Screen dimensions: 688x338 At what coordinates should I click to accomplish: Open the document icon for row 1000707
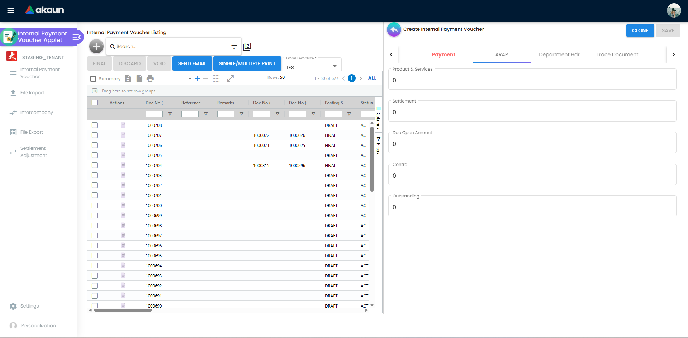[123, 135]
